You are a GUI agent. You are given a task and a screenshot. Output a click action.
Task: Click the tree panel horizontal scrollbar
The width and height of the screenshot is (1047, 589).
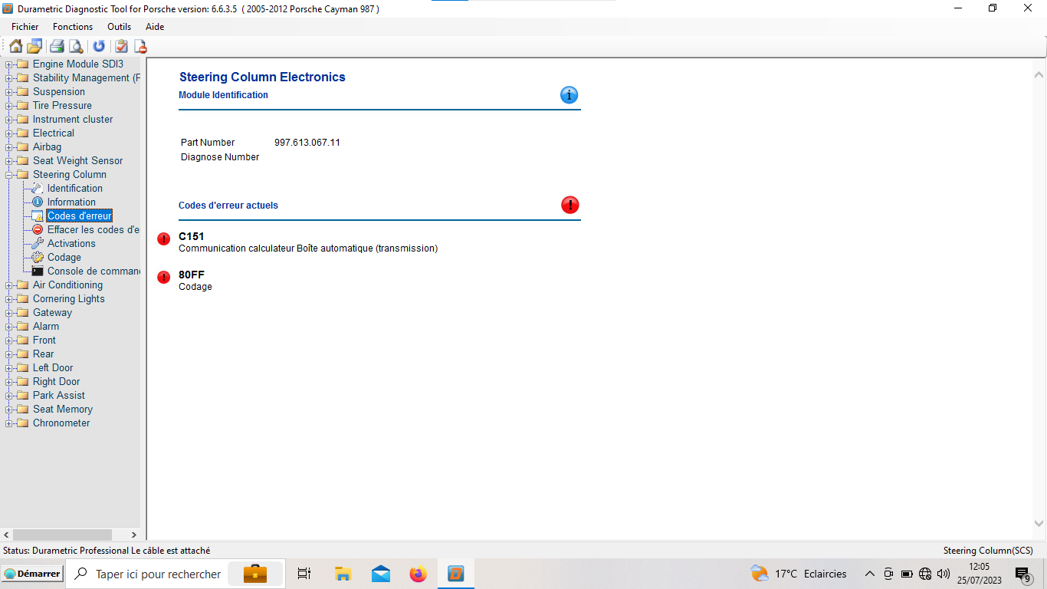coord(62,535)
